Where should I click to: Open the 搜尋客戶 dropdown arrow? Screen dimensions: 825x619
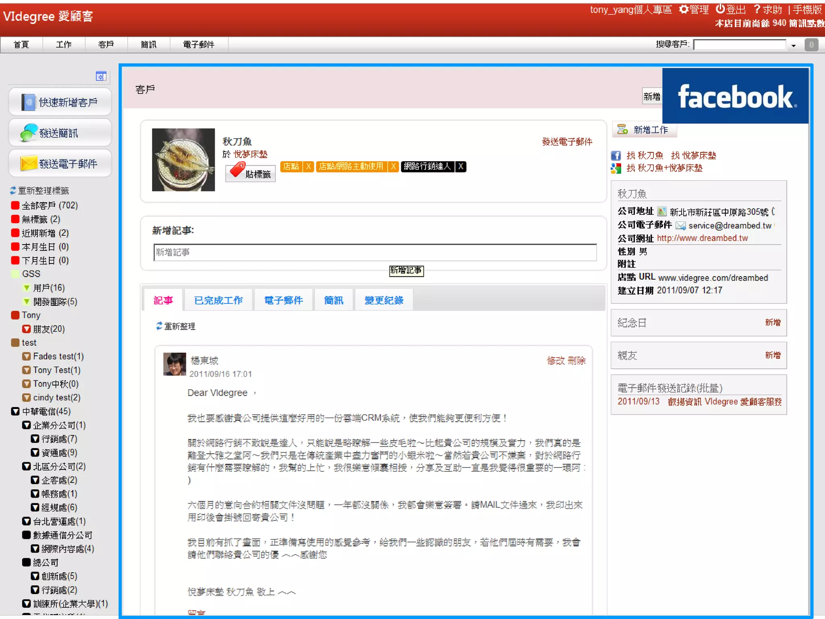(793, 46)
